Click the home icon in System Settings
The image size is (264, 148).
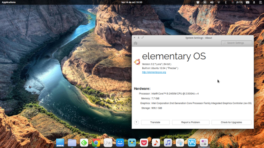point(136,43)
